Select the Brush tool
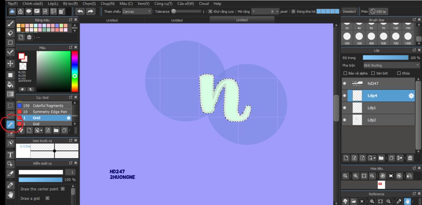 pos(10,23)
